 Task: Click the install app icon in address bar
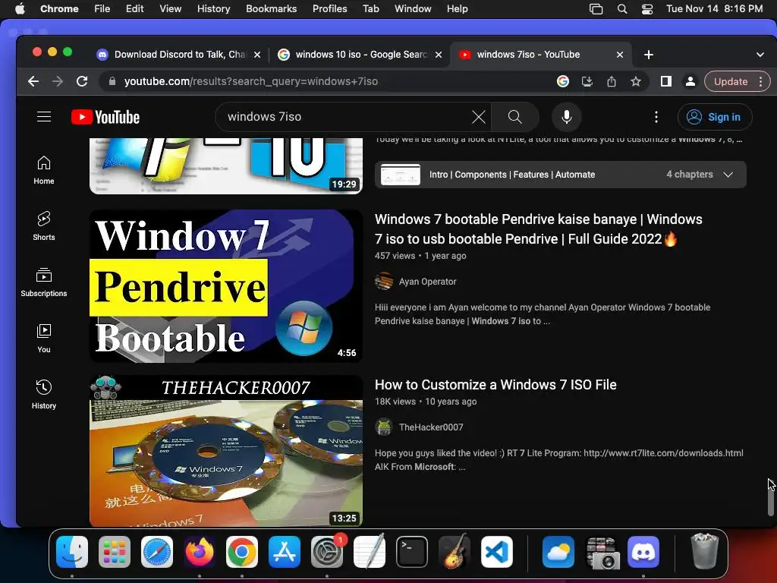587,81
